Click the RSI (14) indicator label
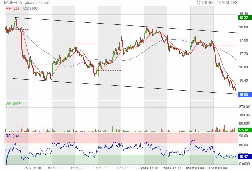The image size is (252, 171). click(x=12, y=136)
